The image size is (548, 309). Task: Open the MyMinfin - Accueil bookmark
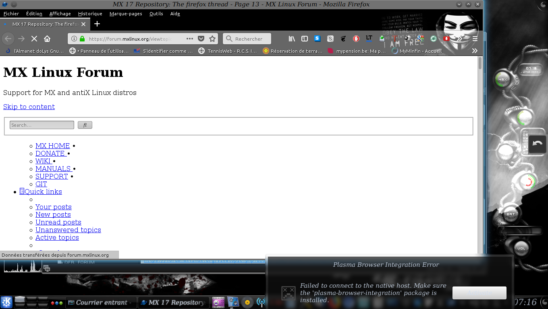pyautogui.click(x=417, y=51)
